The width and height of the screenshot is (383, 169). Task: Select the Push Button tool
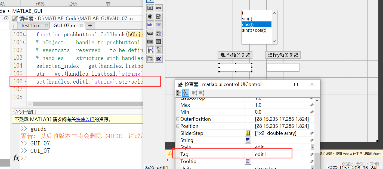coord(150,8)
